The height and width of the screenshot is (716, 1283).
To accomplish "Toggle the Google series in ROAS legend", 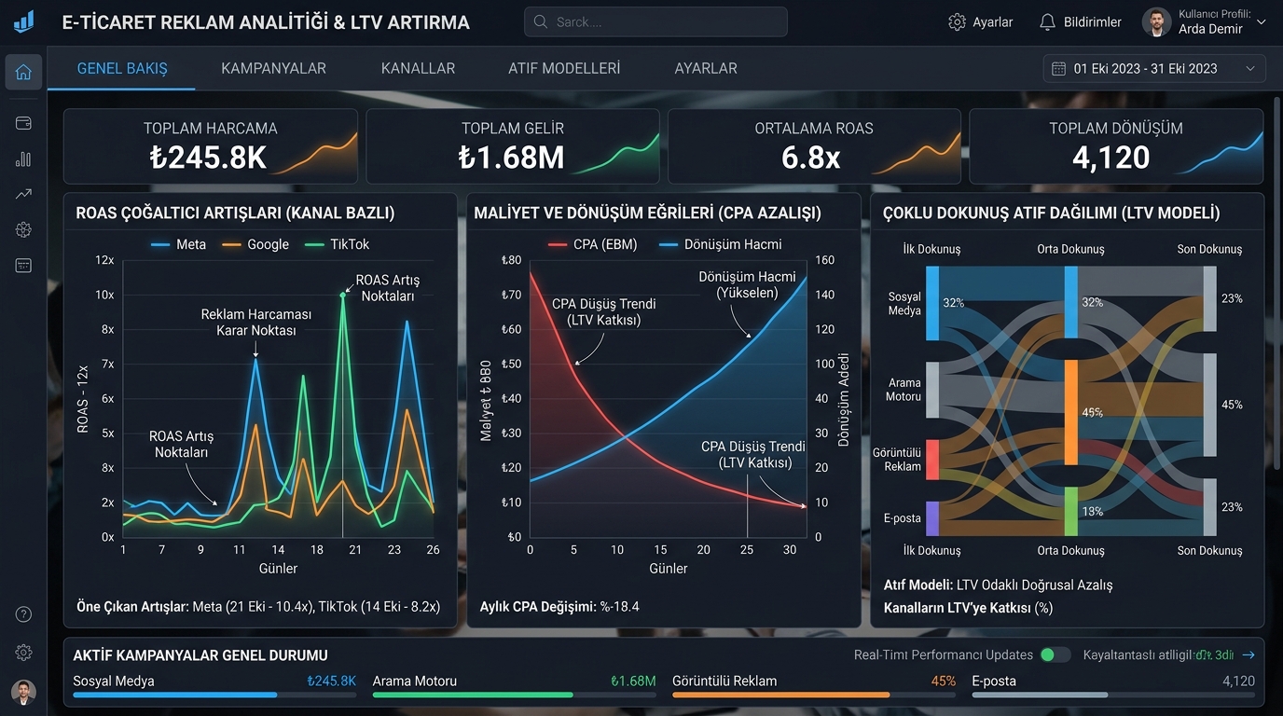I will point(255,244).
